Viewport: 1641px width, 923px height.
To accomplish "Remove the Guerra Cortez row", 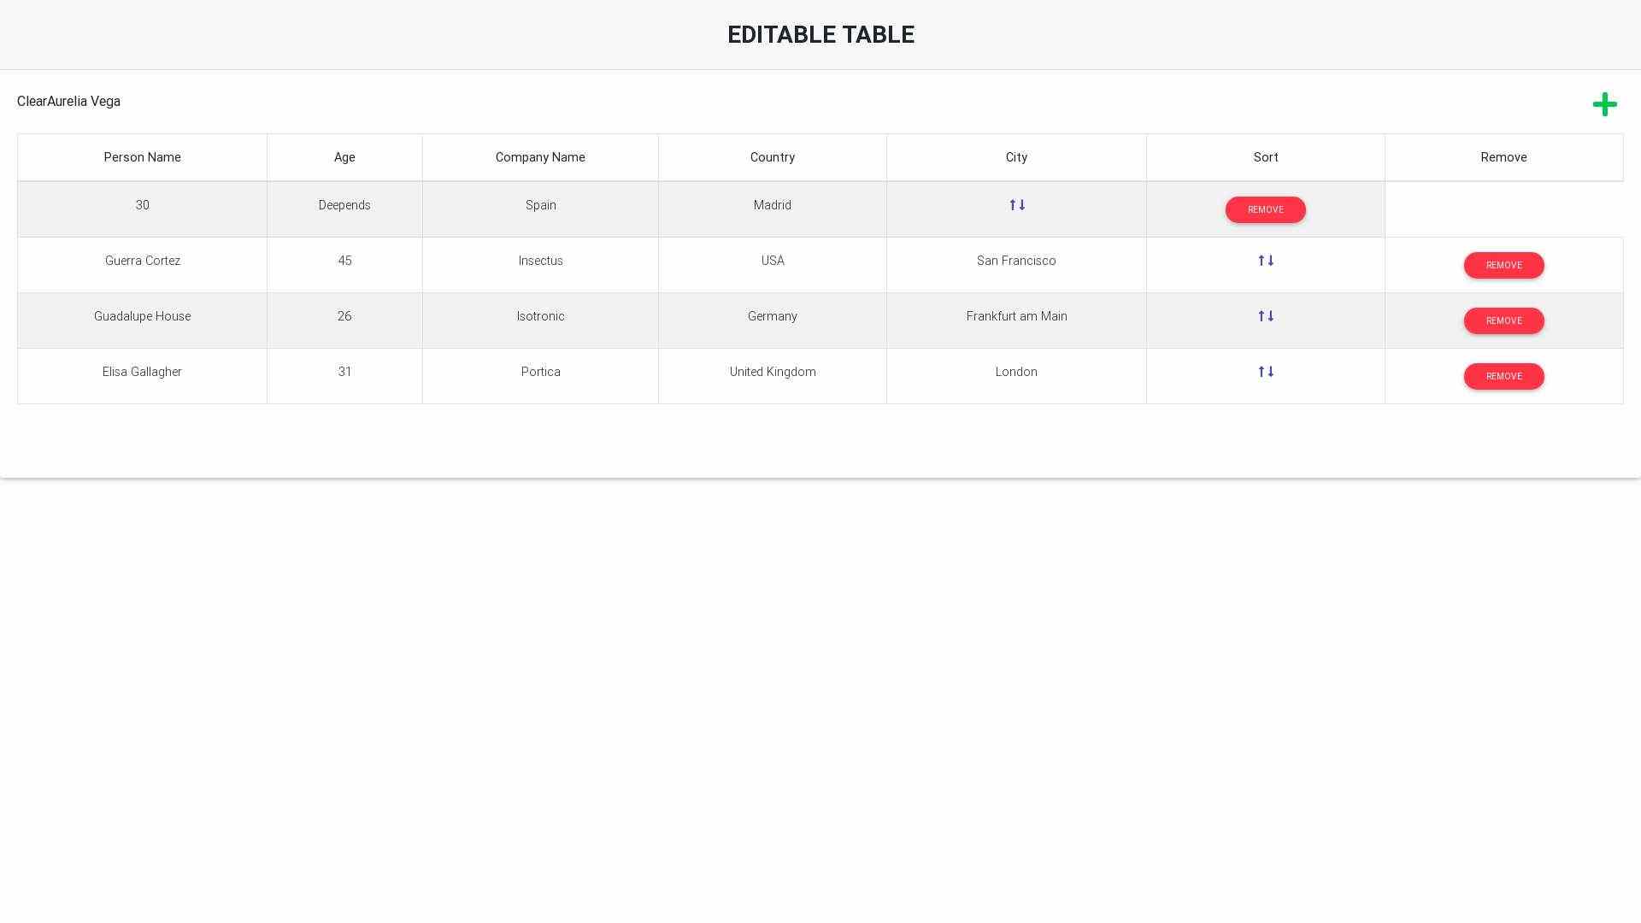I will [x=1503, y=265].
